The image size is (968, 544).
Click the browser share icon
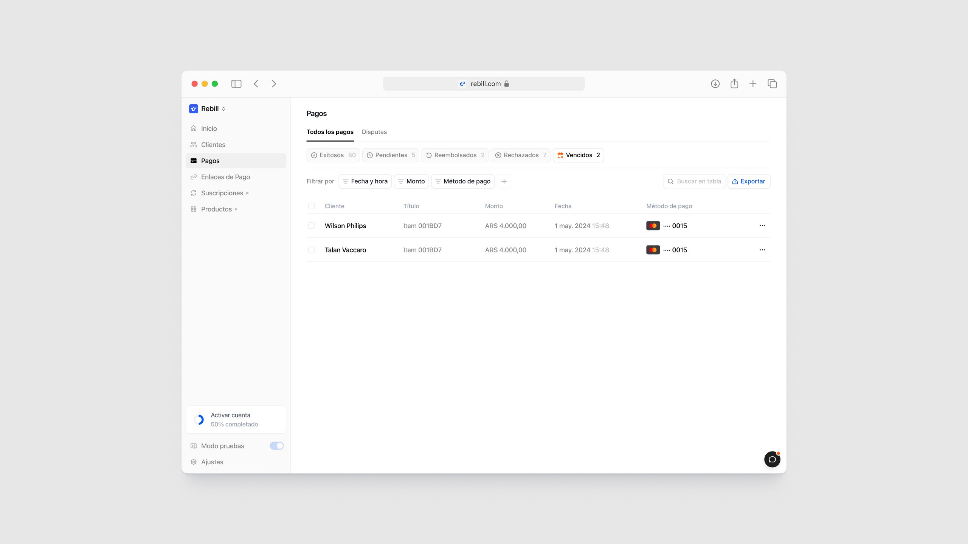pyautogui.click(x=734, y=83)
